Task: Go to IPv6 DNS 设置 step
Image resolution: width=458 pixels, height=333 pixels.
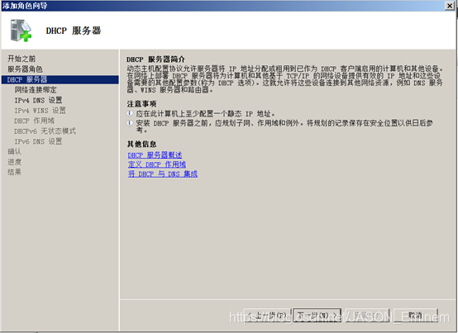Action: [x=38, y=141]
